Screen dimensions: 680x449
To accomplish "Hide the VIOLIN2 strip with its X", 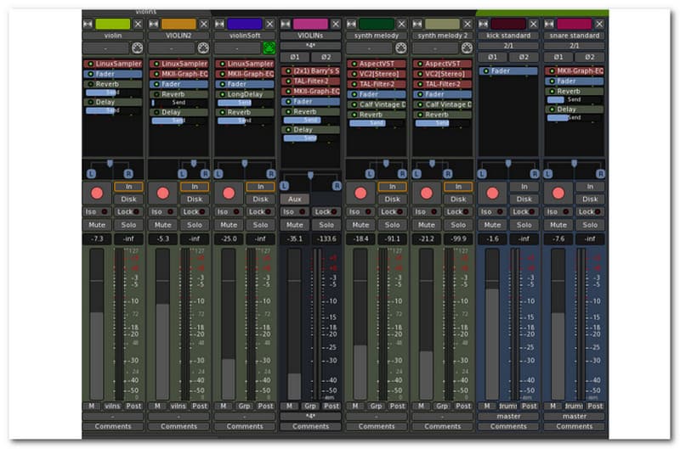I will click(x=204, y=24).
